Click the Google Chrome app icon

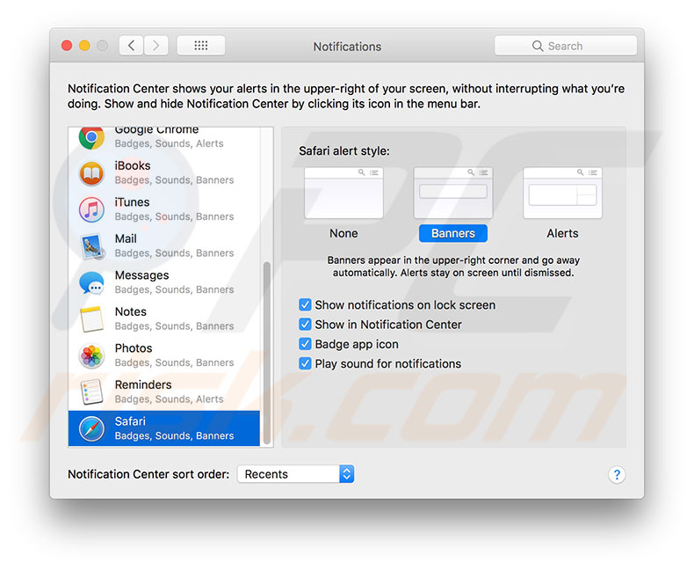click(x=91, y=138)
